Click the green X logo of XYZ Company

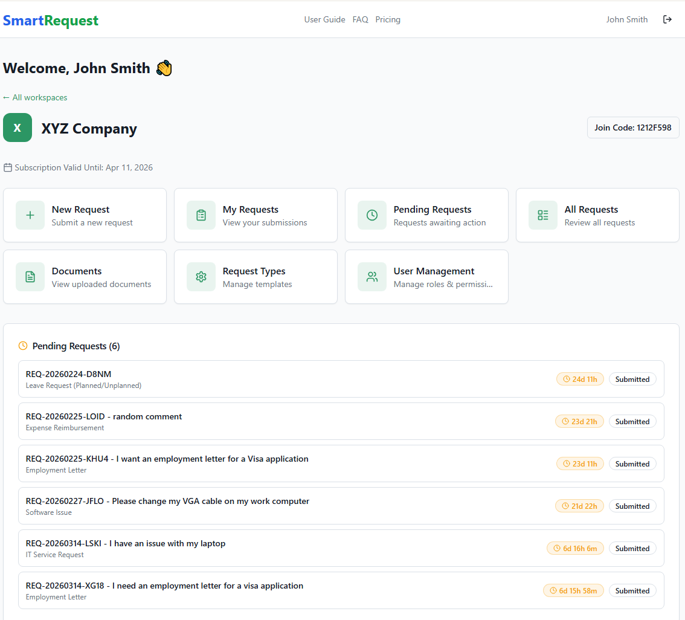[18, 128]
